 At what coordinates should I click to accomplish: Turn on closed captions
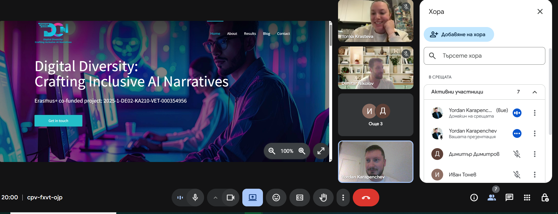click(x=299, y=198)
